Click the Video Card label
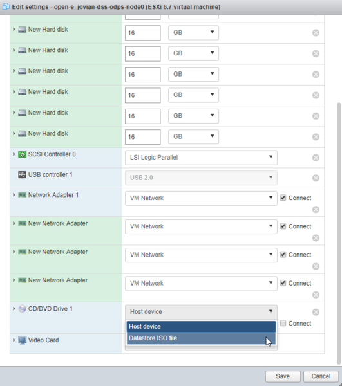This screenshot has height=386, width=342. [43, 340]
